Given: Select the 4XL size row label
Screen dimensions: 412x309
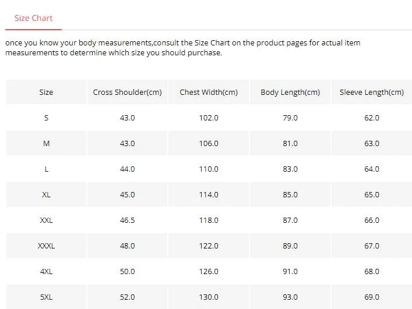Looking at the screenshot, I should (x=46, y=271).
